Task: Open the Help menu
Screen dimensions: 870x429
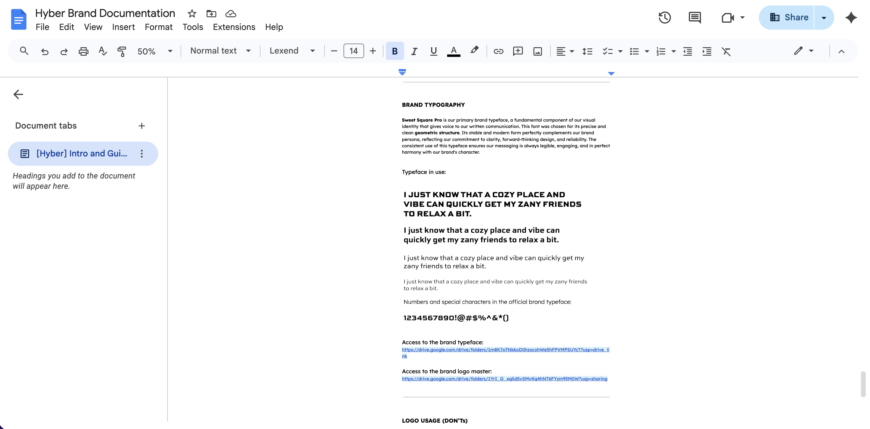Action: (x=274, y=27)
